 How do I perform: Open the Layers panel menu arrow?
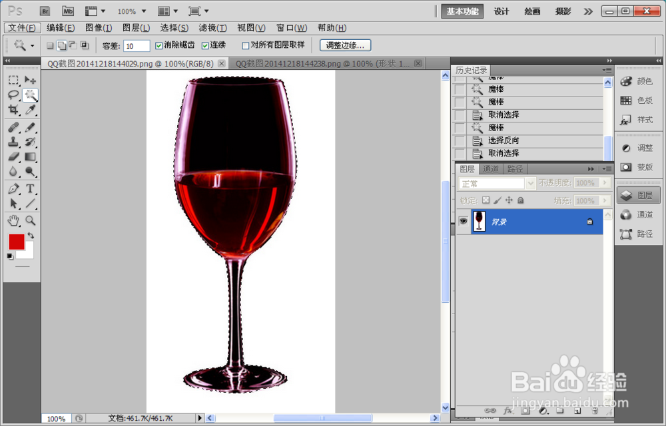(x=605, y=168)
